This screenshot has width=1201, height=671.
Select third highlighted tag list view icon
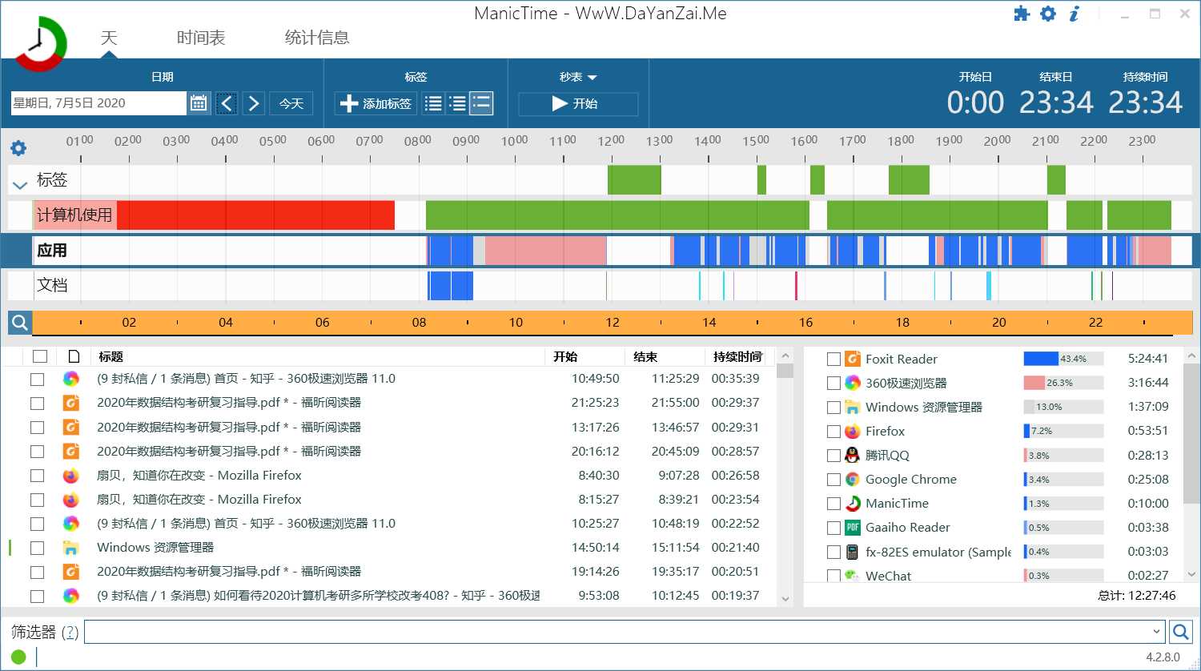point(481,103)
